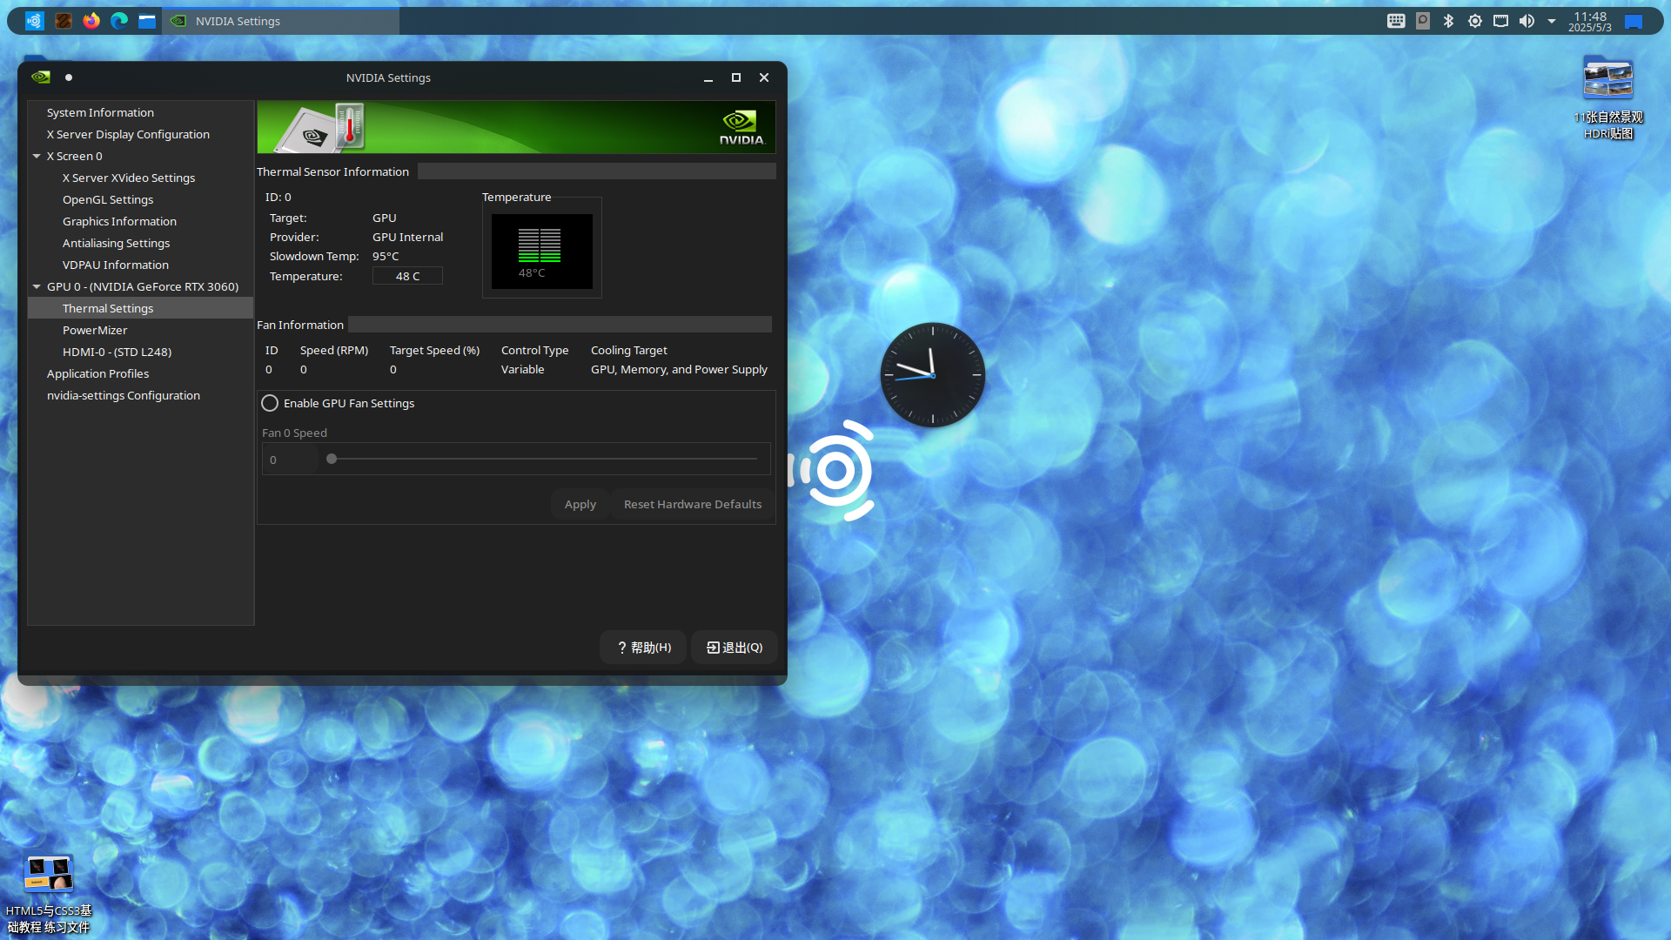The image size is (1671, 940).
Task: Collapse the GPU 0 tree arrow
Action: pyautogui.click(x=37, y=286)
